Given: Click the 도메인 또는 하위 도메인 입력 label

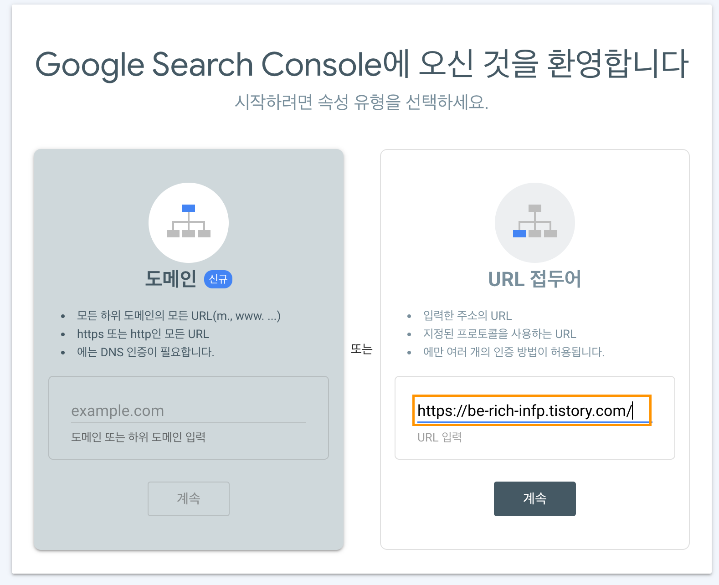Looking at the screenshot, I should [x=139, y=437].
